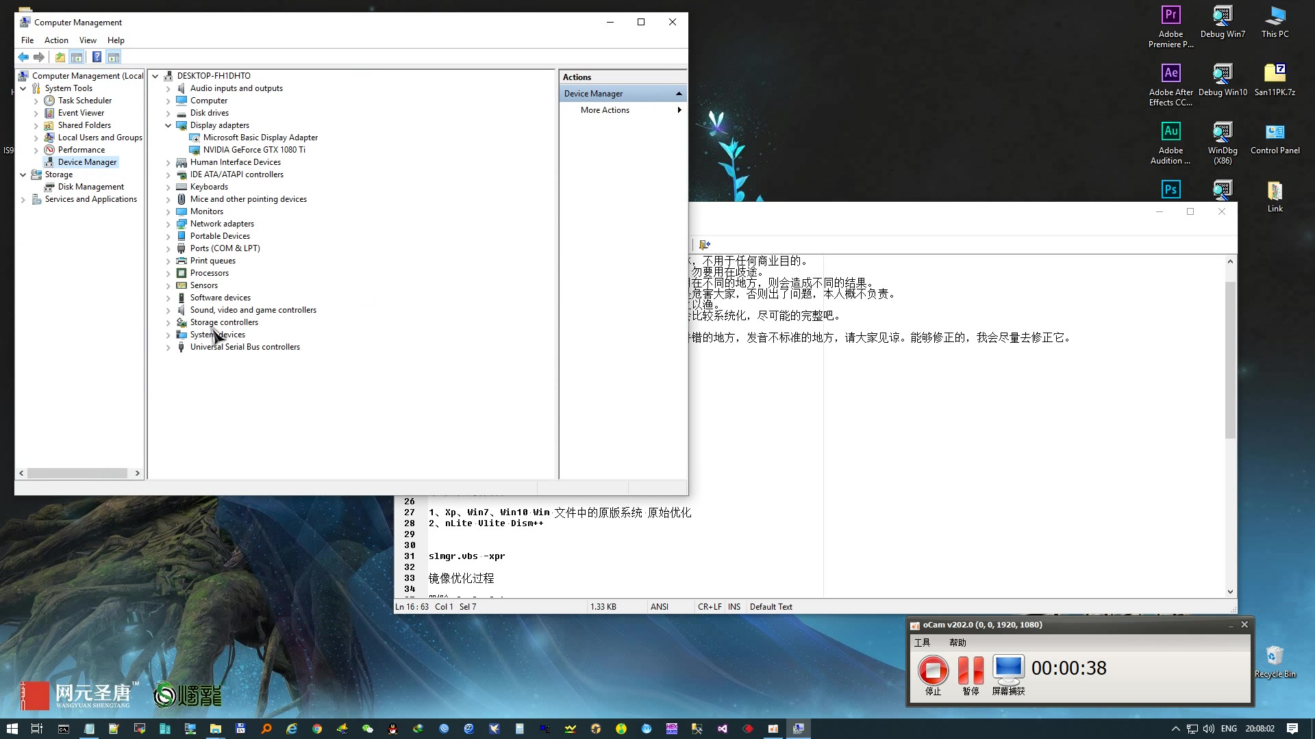Open the View menu

tap(88, 40)
